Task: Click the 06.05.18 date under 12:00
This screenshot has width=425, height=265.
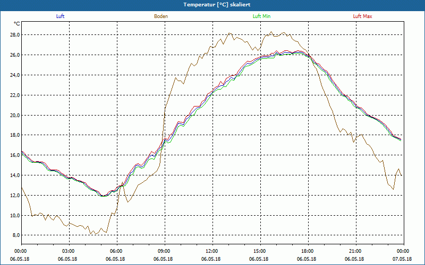Action: [x=211, y=259]
